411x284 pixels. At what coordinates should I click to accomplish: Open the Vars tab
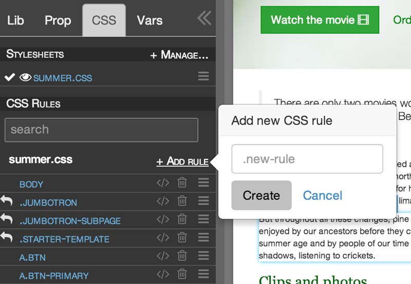pyautogui.click(x=150, y=21)
